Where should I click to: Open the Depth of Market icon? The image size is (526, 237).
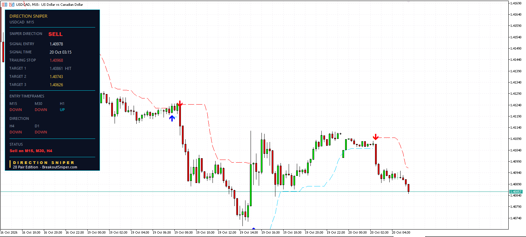tap(12, 5)
